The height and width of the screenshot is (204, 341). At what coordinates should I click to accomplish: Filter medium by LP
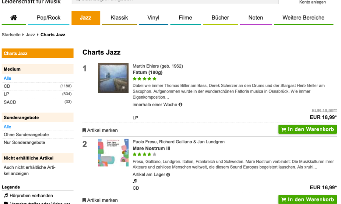tap(6, 94)
